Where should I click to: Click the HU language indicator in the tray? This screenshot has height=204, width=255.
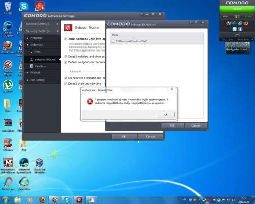click(x=184, y=199)
